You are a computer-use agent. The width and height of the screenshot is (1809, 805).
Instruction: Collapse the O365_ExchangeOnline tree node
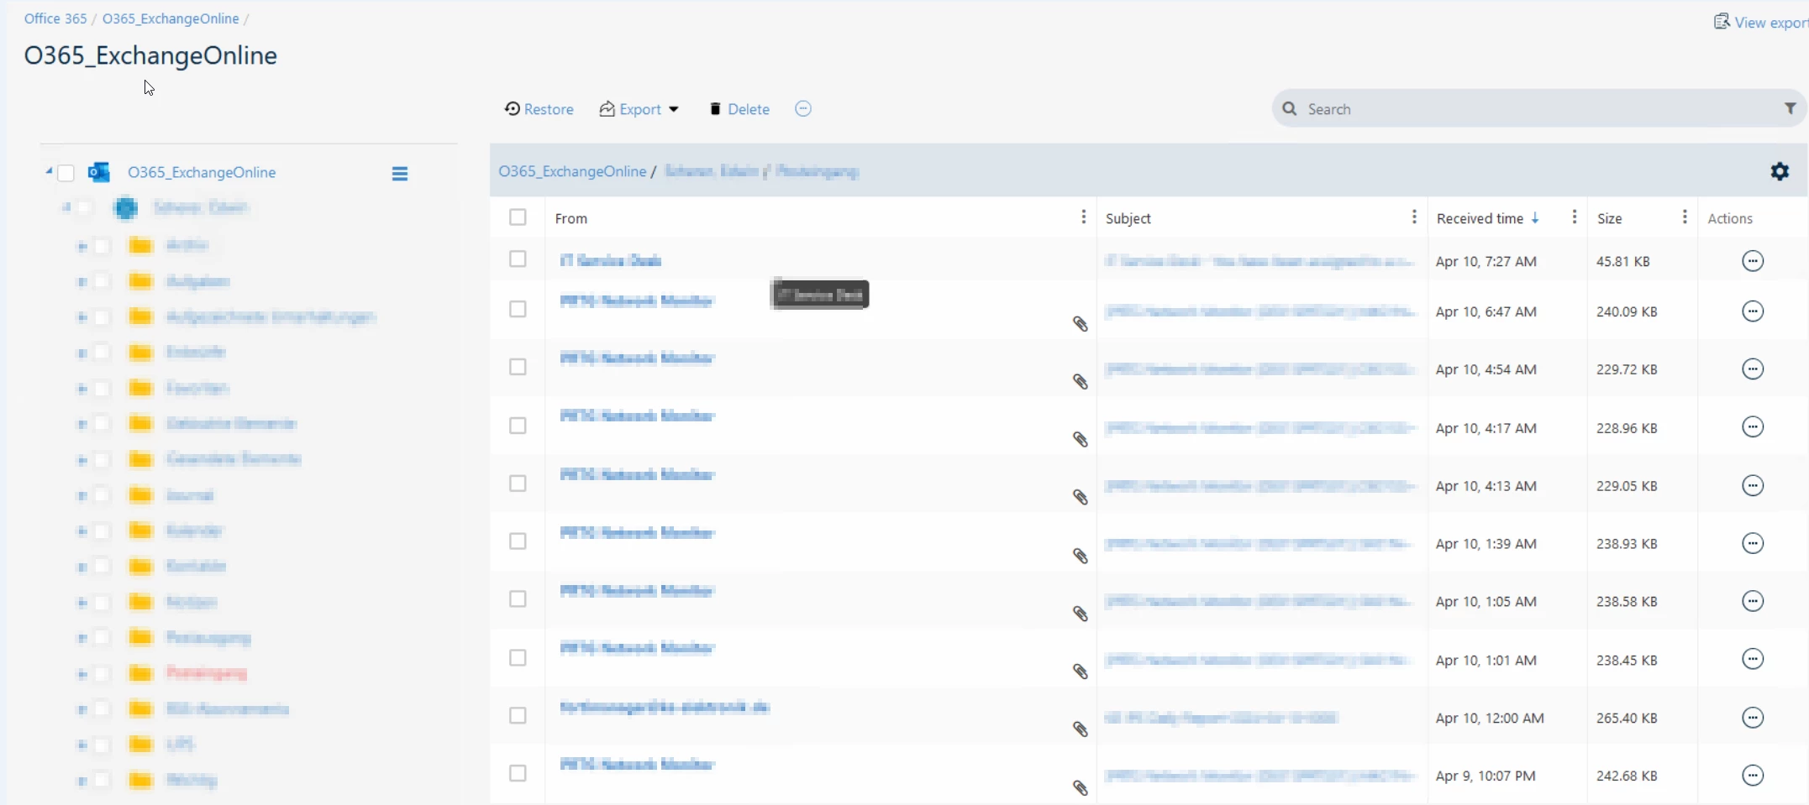coord(49,170)
